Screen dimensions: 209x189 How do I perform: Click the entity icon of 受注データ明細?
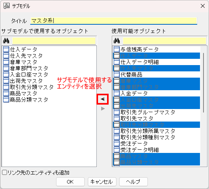pos(116,150)
